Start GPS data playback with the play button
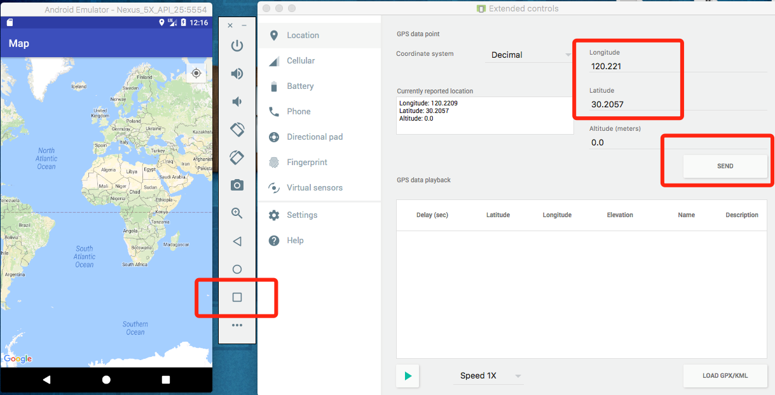Viewport: 775px width, 395px height. [408, 376]
